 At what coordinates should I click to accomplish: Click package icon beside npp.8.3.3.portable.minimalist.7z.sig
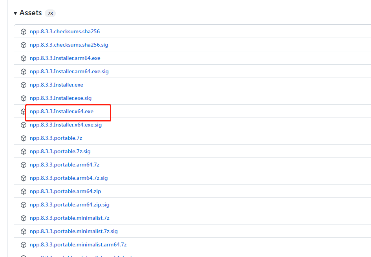click(x=24, y=232)
